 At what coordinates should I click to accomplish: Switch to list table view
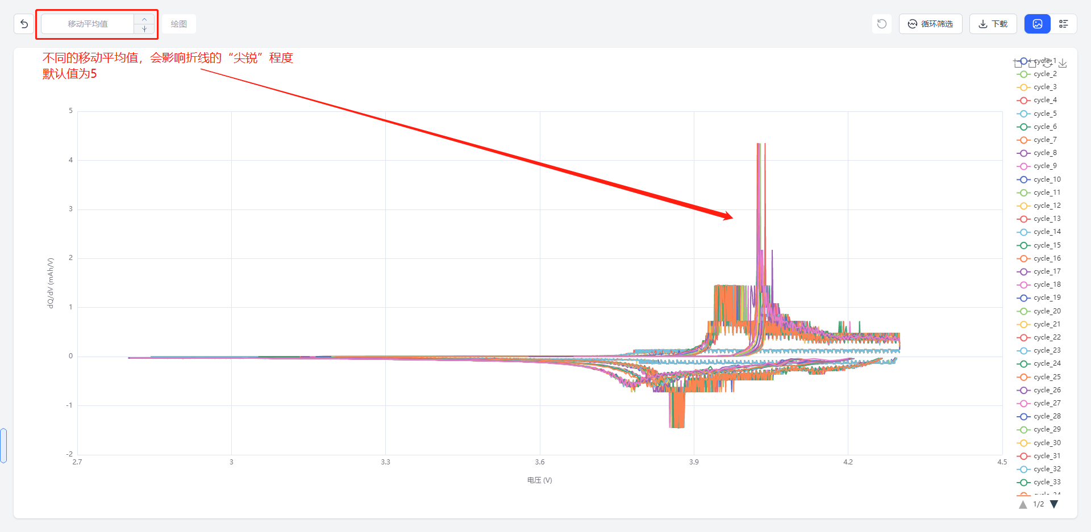coord(1064,24)
